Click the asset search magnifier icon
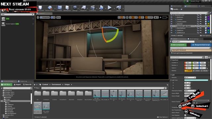The image size is (212, 119). (x=165, y=88)
